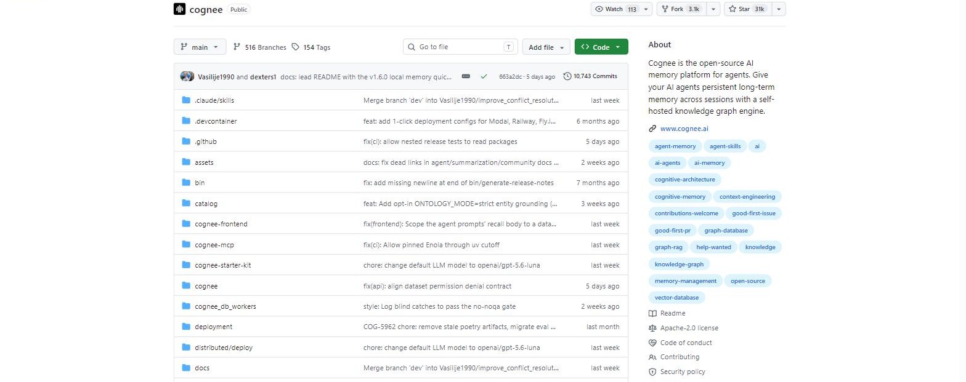
Task: Open the 516 Branches link
Action: [260, 47]
